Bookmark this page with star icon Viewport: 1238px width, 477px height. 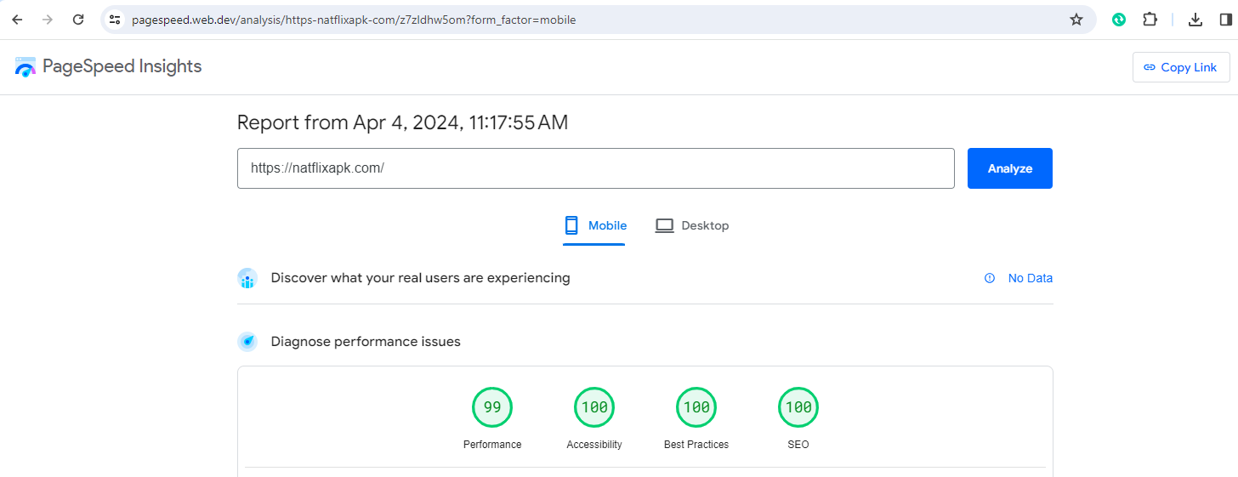click(x=1076, y=20)
